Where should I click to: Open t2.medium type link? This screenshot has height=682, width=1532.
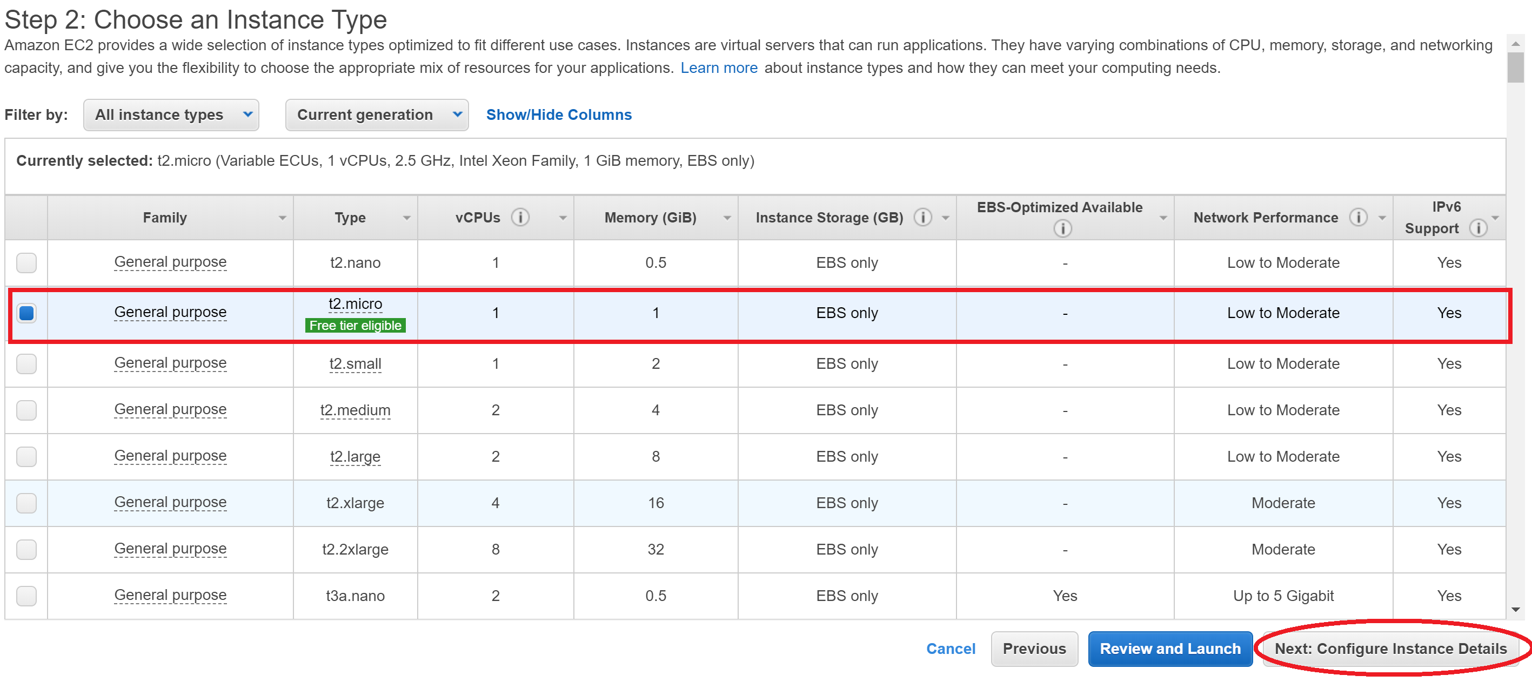point(355,410)
